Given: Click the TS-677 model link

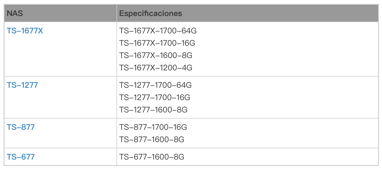Looking at the screenshot, I should 21,157.
